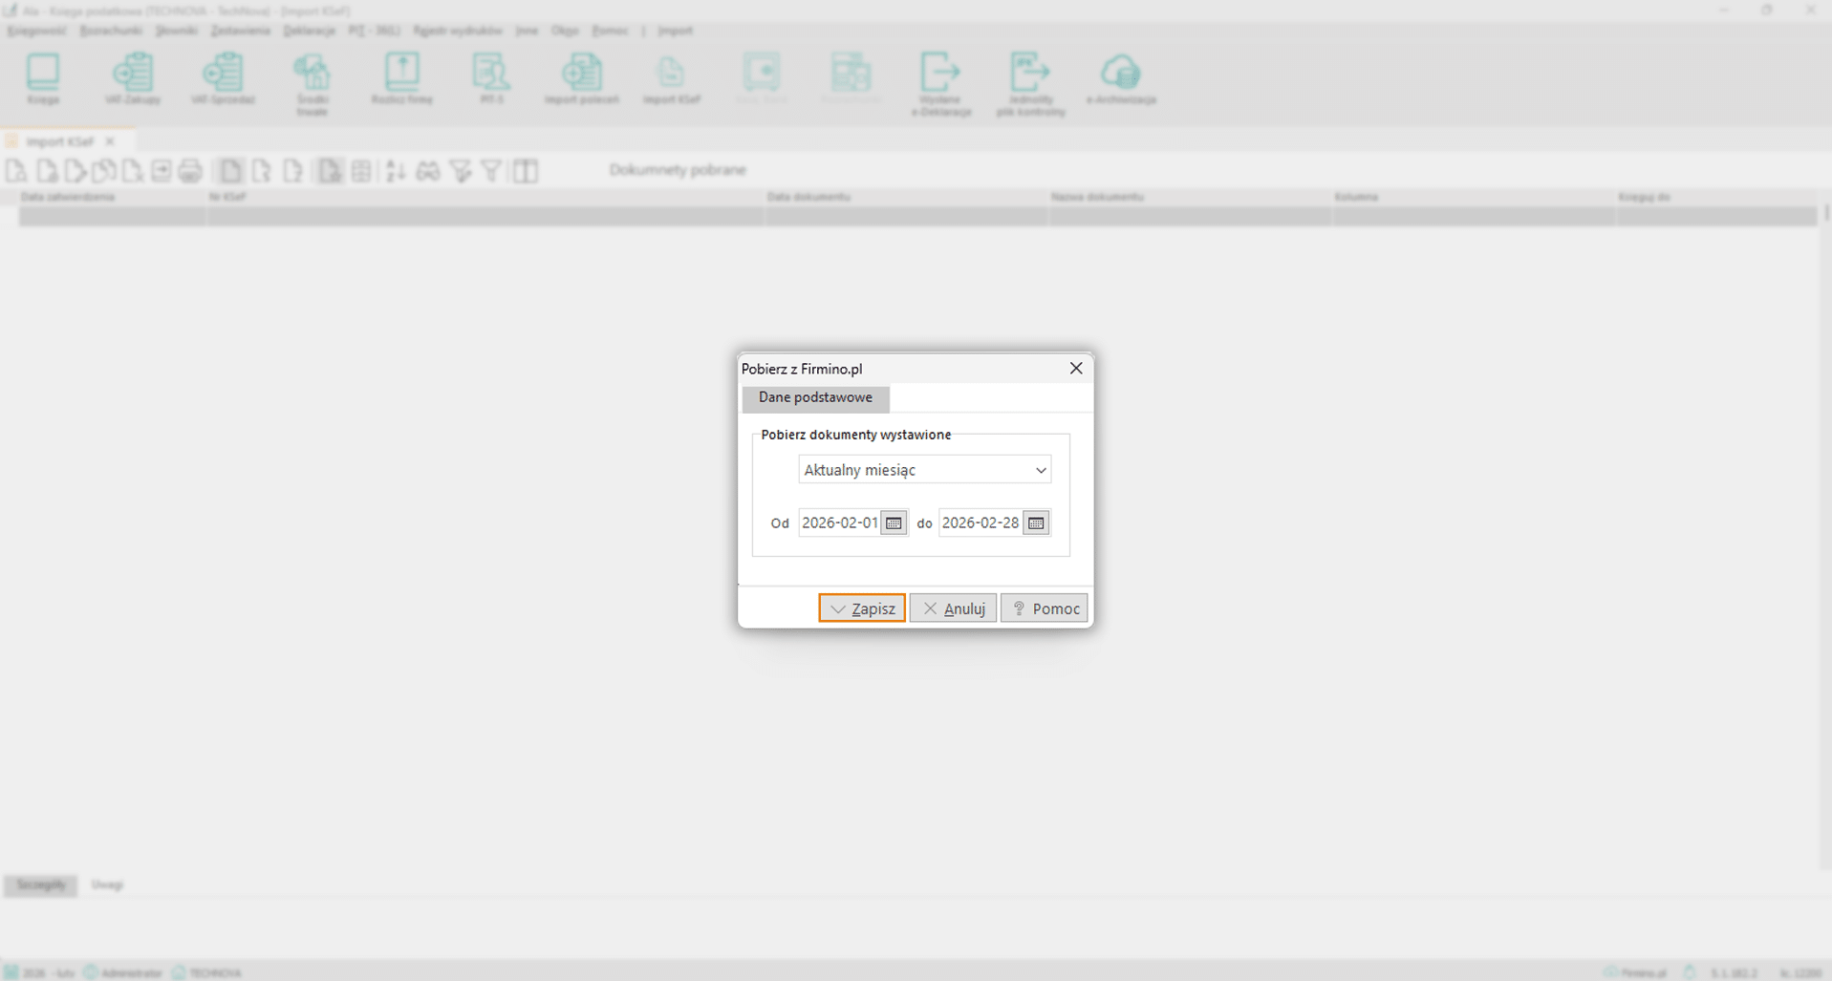The height and width of the screenshot is (981, 1832).
Task: Open the e-Archiwizacja cloud icon
Action: [x=1121, y=78]
